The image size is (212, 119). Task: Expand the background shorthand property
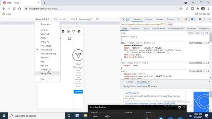[x=137, y=76]
